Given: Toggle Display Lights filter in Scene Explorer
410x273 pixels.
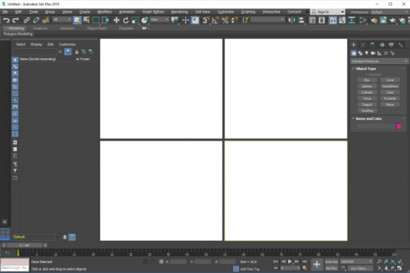Looking at the screenshot, I should coord(15,74).
